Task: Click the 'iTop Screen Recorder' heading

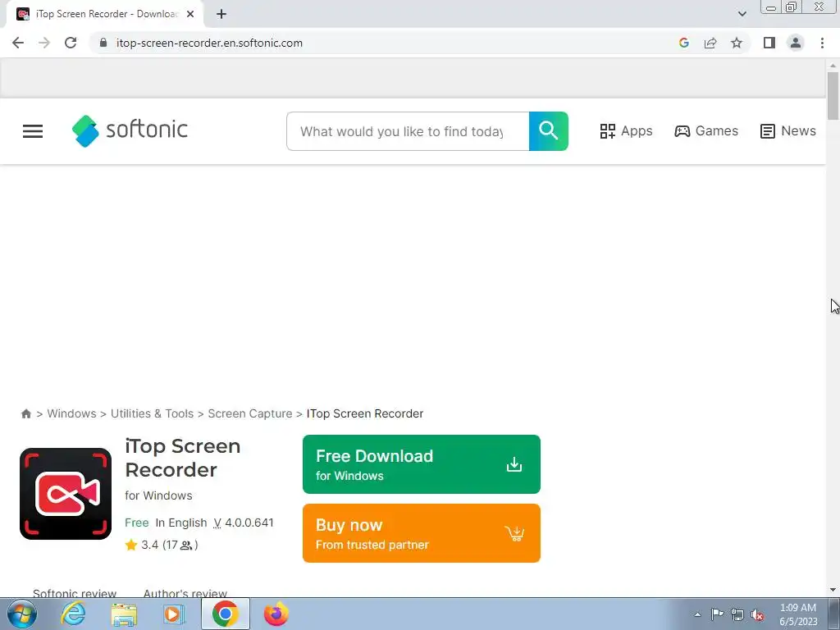Action: [183, 458]
